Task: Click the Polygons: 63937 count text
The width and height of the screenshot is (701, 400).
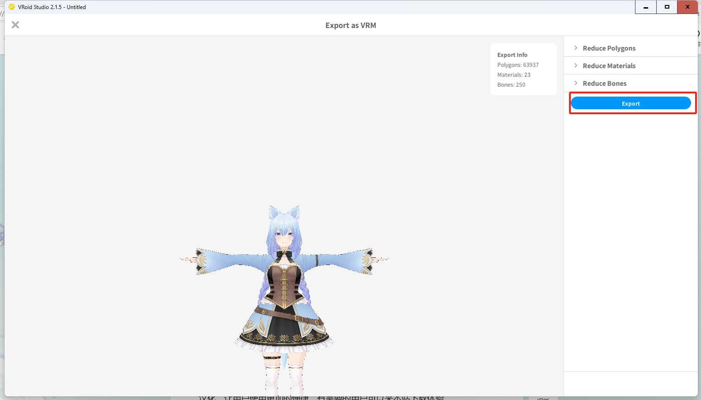Action: 518,65
